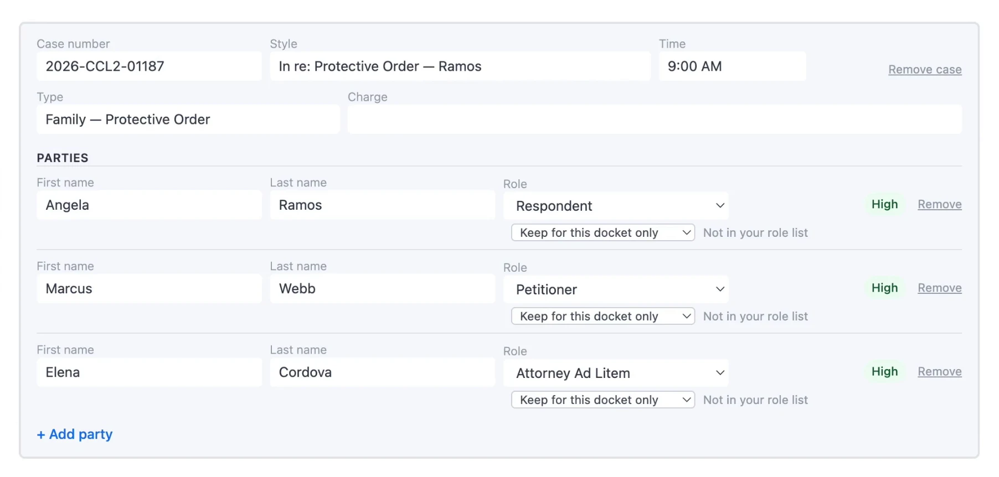Edit first name field containing Marcus
Image resolution: width=999 pixels, height=477 pixels.
149,289
